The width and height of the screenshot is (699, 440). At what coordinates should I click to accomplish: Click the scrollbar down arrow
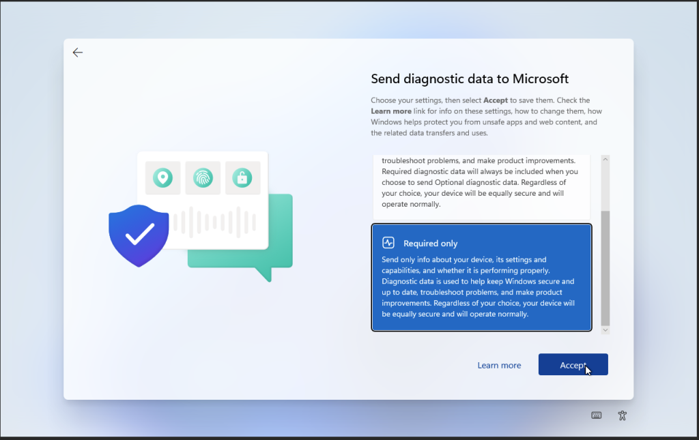[x=605, y=330]
